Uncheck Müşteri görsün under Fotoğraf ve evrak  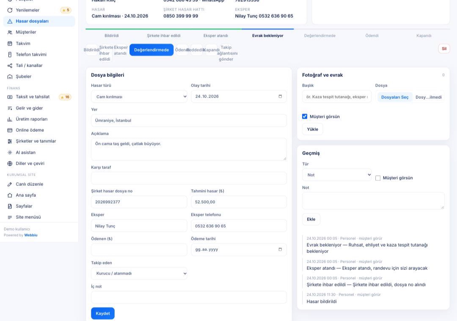[x=305, y=117]
